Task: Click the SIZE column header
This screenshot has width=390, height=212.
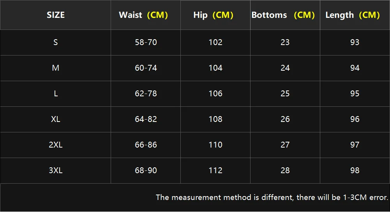Action: click(x=56, y=15)
